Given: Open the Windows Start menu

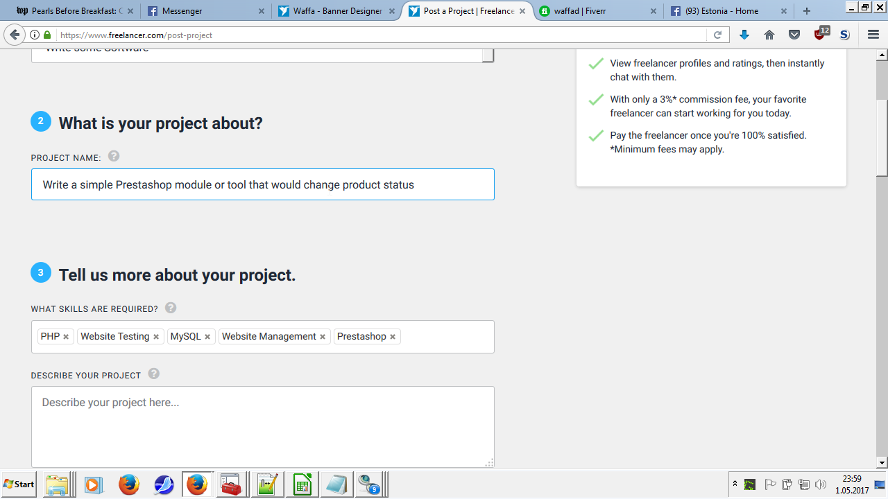Looking at the screenshot, I should [19, 484].
